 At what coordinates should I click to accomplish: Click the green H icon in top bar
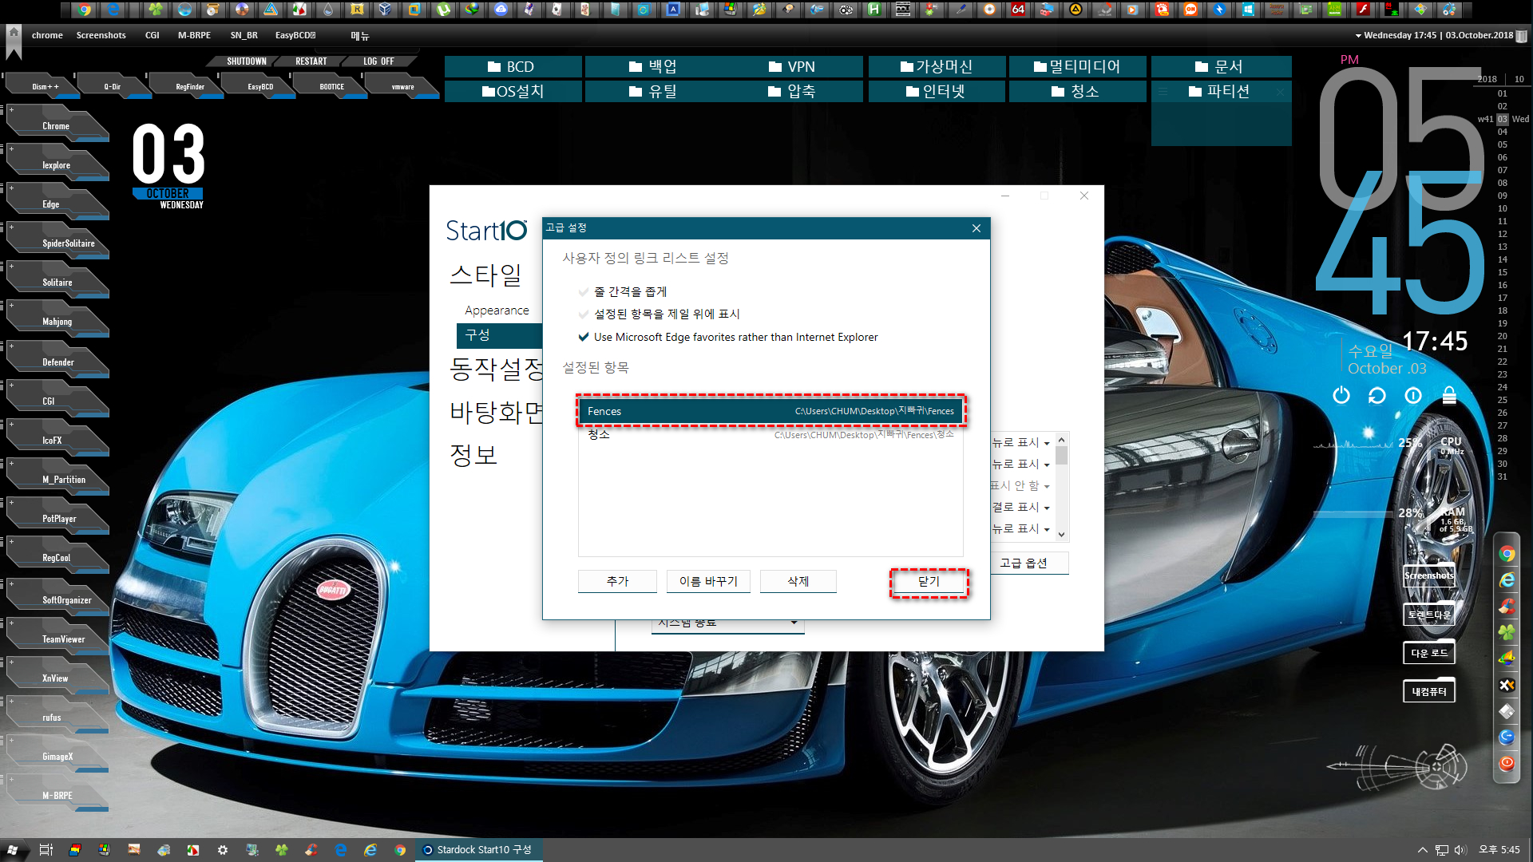click(x=874, y=10)
